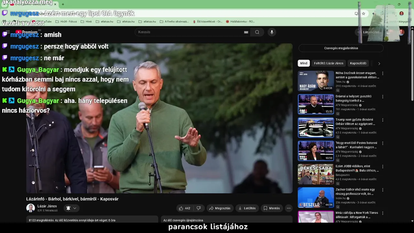Like the video showing 442 likes

pyautogui.click(x=184, y=208)
